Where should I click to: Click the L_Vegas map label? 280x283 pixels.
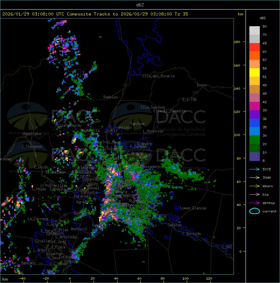point(39,189)
